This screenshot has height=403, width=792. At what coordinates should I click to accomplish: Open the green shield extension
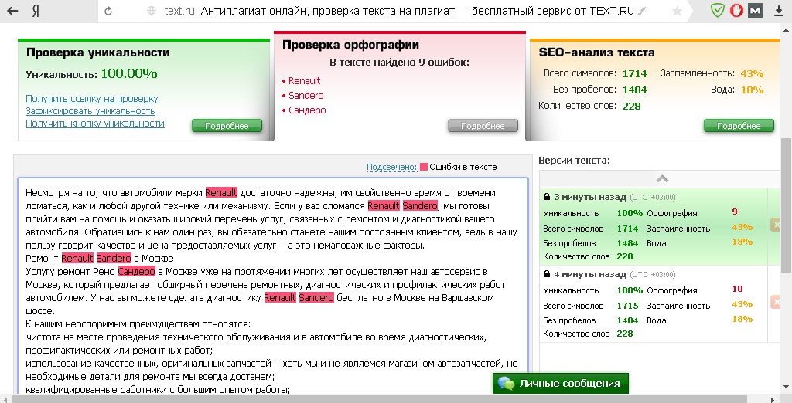pos(717,11)
